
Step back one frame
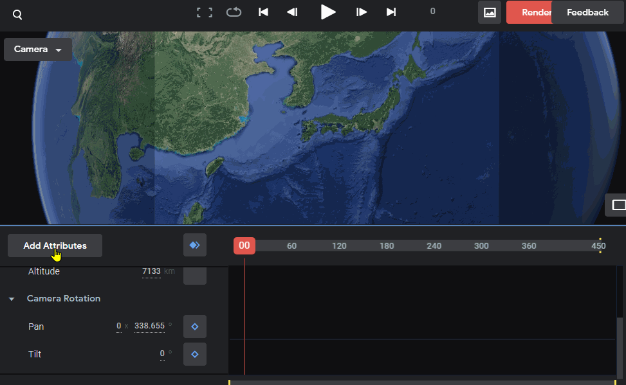[x=292, y=12]
